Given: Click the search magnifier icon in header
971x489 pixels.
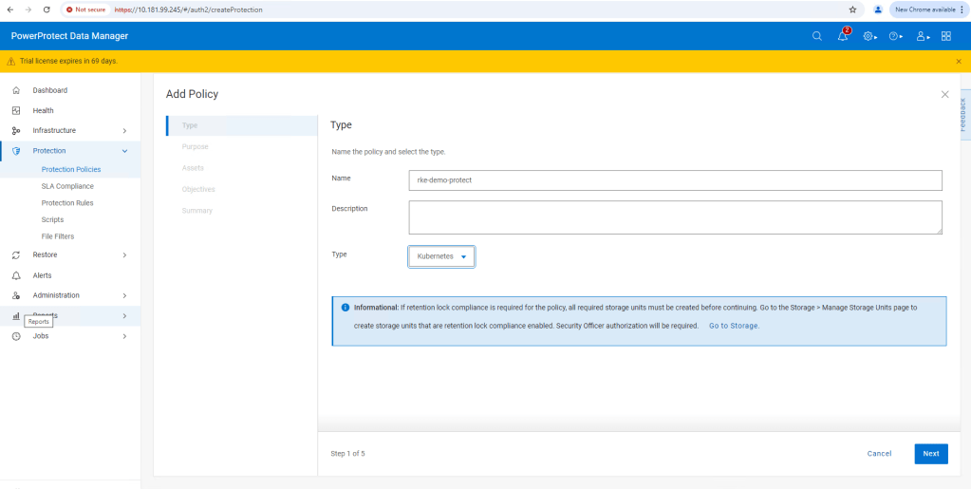Looking at the screenshot, I should pos(817,36).
